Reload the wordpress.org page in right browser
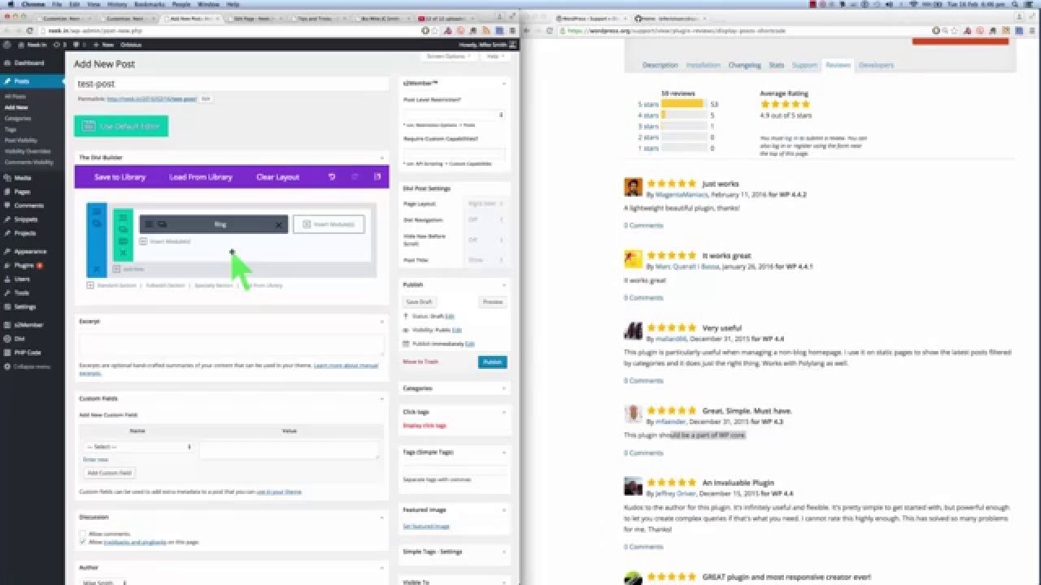This screenshot has width=1041, height=585. tap(550, 31)
